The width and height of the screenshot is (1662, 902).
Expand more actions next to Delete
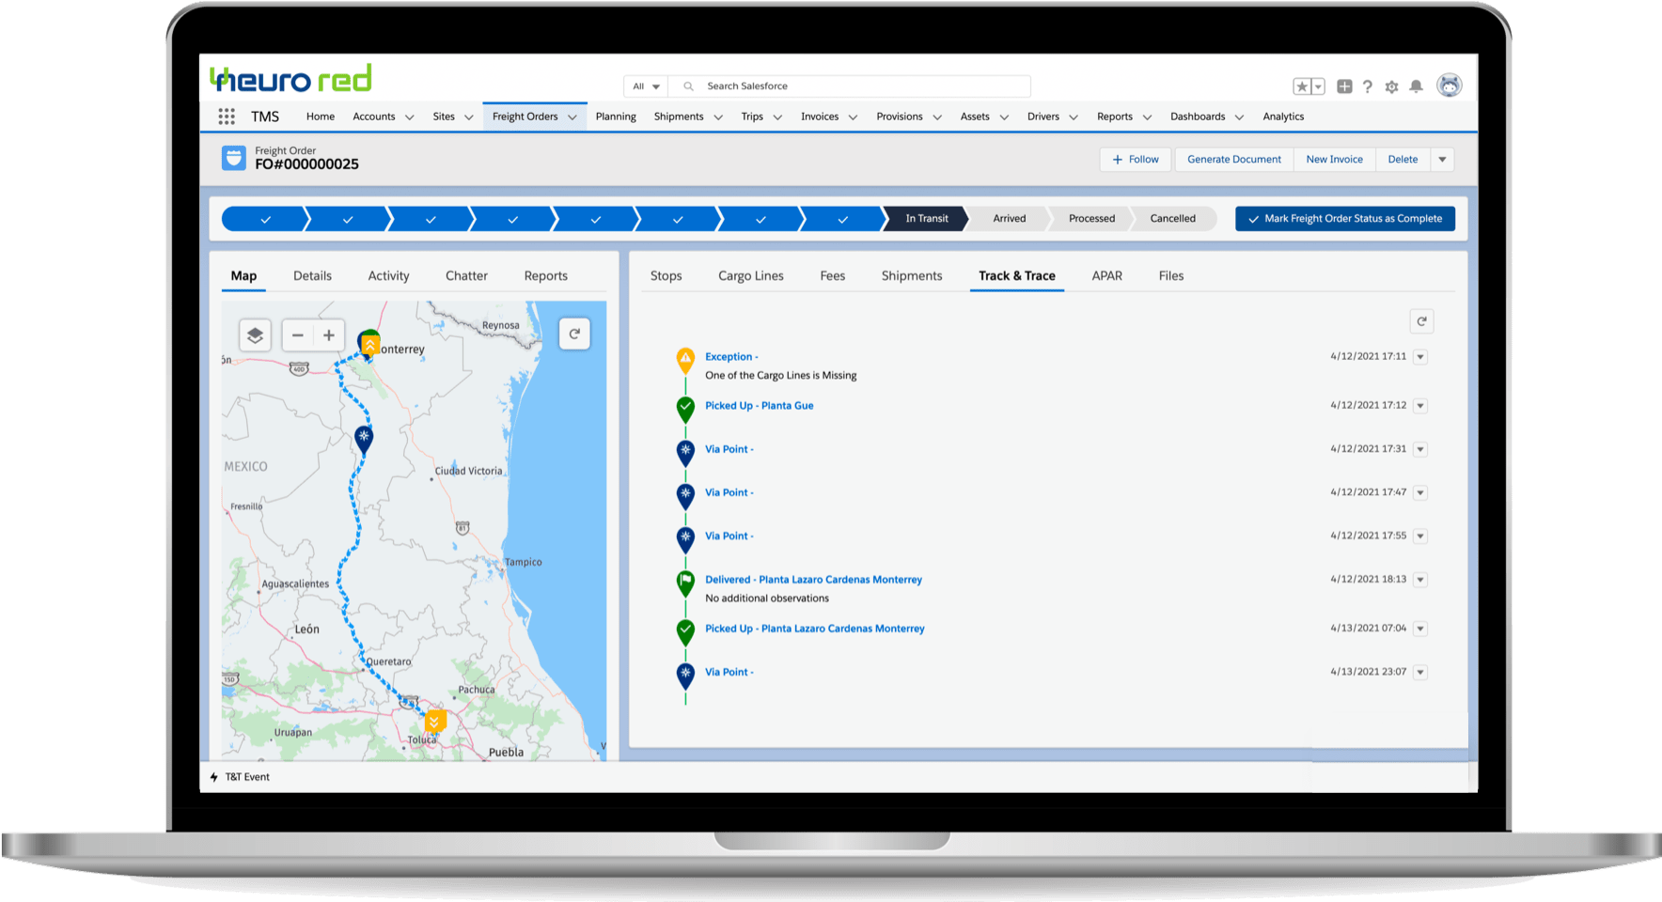point(1442,160)
